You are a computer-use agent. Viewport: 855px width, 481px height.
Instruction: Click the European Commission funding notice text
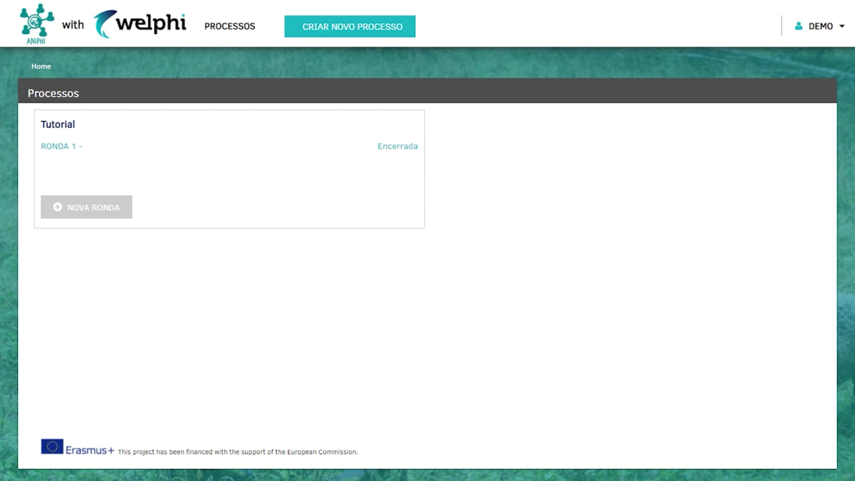tap(238, 452)
